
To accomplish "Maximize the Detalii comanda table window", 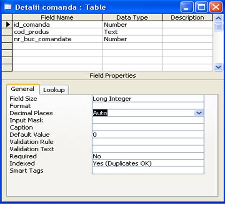I will pyautogui.click(x=202, y=7).
